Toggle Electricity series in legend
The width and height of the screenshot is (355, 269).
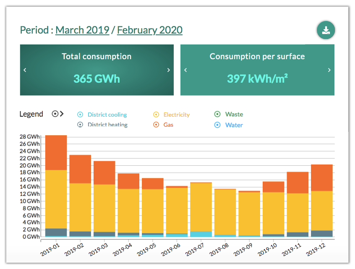click(156, 115)
